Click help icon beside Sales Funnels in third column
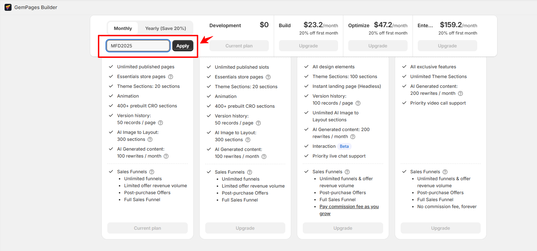Viewport: 537px width, 251px height. 347,172
